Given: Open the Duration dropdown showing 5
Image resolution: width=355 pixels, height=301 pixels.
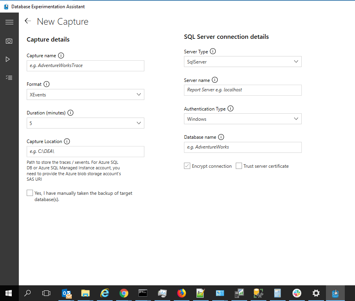Looking at the screenshot, I should 86,123.
